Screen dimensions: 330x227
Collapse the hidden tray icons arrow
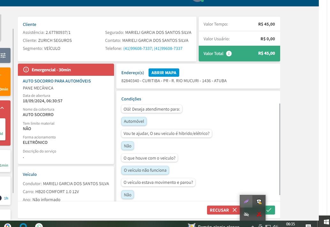point(253,226)
